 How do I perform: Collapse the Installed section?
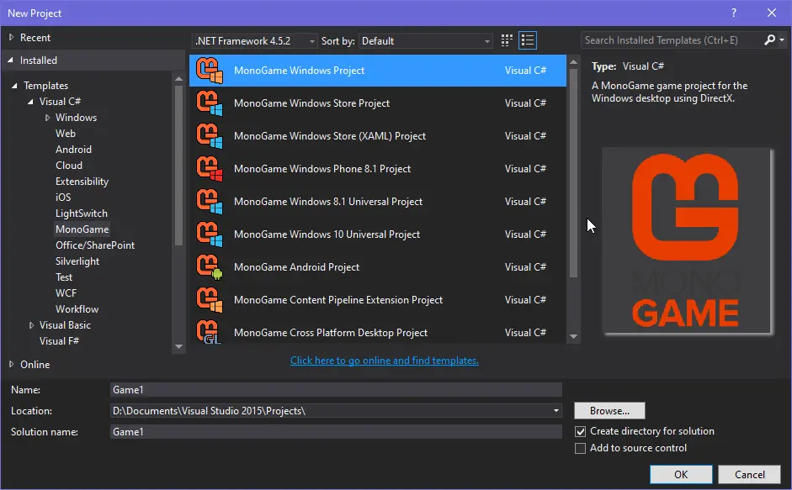(11, 60)
